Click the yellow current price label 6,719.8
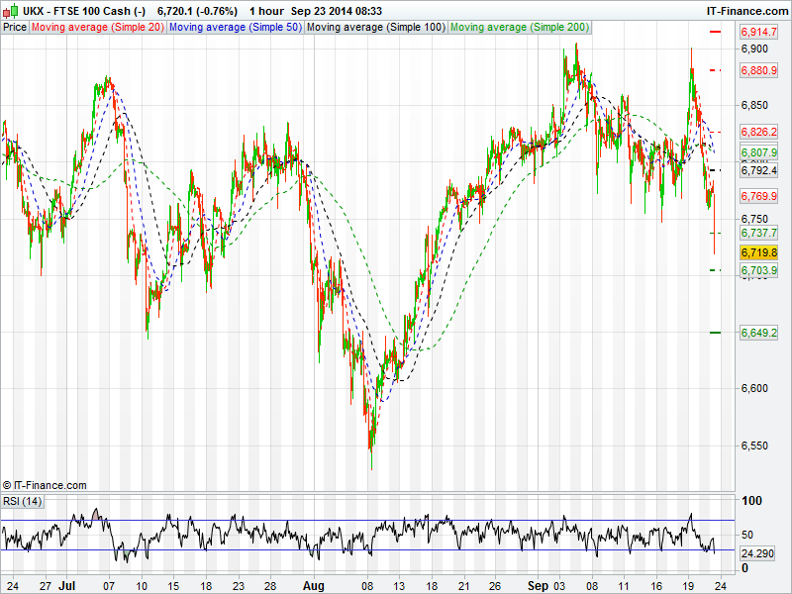 (758, 253)
